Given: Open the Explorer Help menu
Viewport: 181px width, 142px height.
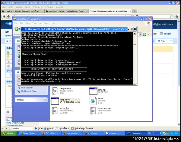Looking at the screenshot, I should click(52, 23).
